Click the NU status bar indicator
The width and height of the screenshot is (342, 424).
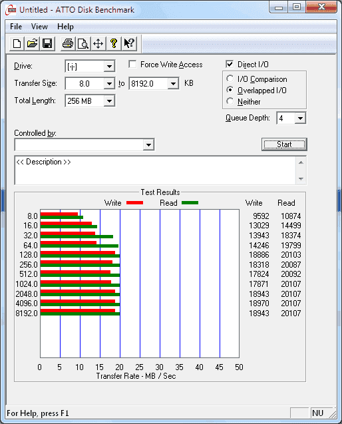click(x=317, y=413)
